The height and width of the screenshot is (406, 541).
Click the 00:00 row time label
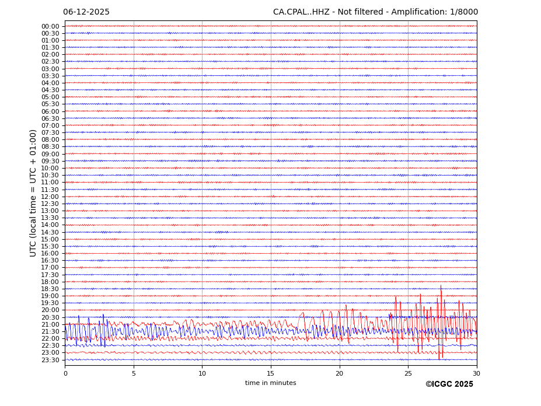50,26
